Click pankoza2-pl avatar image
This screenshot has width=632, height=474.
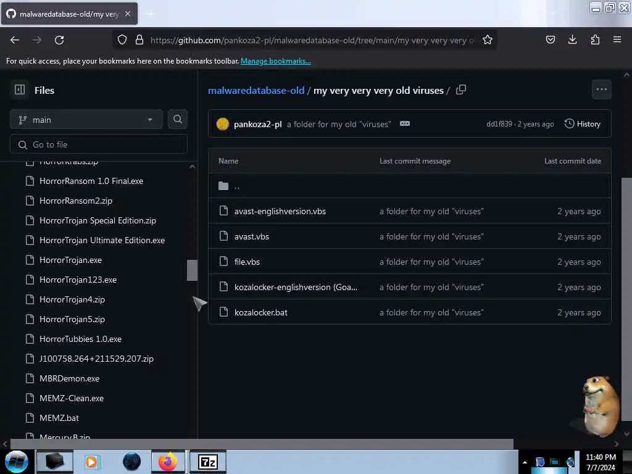click(x=222, y=123)
